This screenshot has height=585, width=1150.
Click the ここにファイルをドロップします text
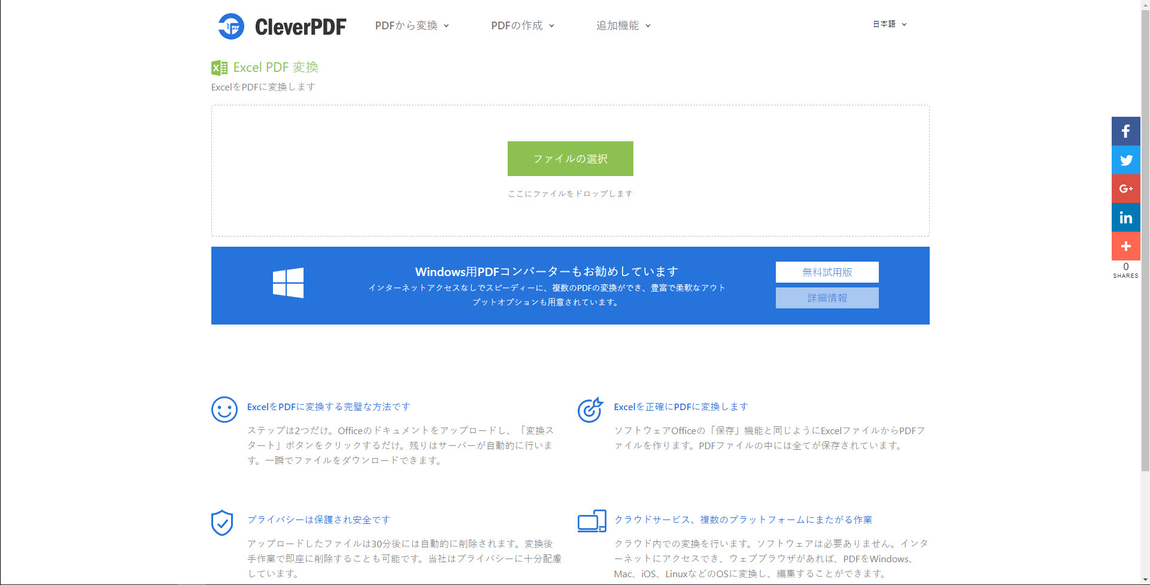click(x=570, y=193)
